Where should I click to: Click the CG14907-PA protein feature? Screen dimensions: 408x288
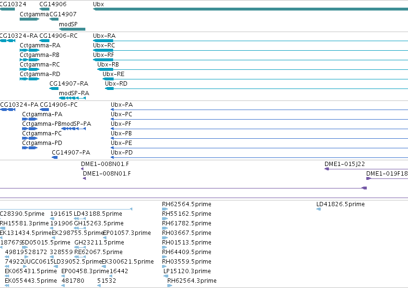pos(55,157)
